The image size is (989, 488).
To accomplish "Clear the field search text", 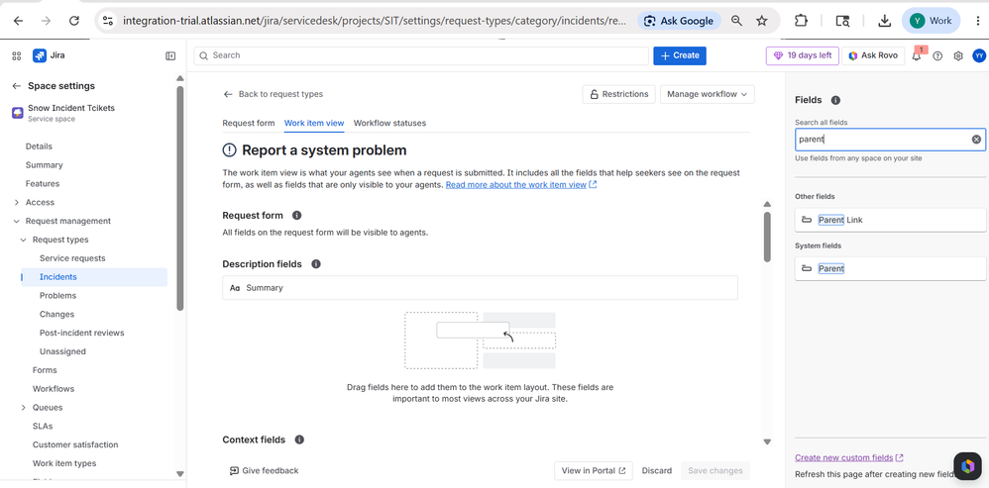I will [x=976, y=140].
